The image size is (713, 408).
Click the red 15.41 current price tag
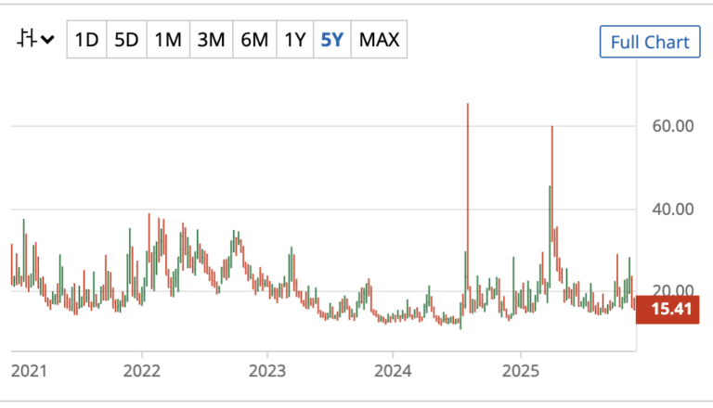666,309
